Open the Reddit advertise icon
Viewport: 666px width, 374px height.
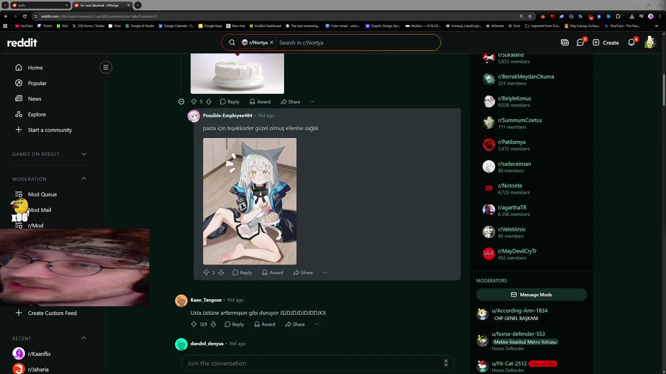[565, 43]
